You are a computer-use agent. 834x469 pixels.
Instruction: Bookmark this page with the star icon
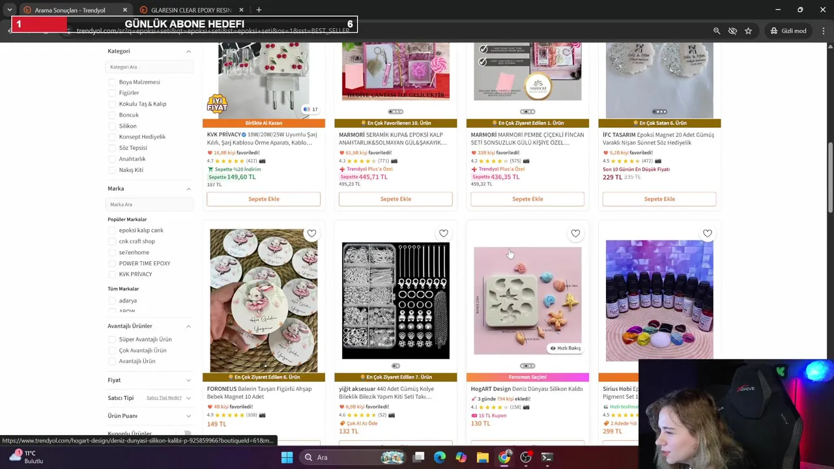click(748, 31)
